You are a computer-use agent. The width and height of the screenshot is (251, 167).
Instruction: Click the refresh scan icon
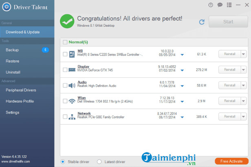(202, 22)
